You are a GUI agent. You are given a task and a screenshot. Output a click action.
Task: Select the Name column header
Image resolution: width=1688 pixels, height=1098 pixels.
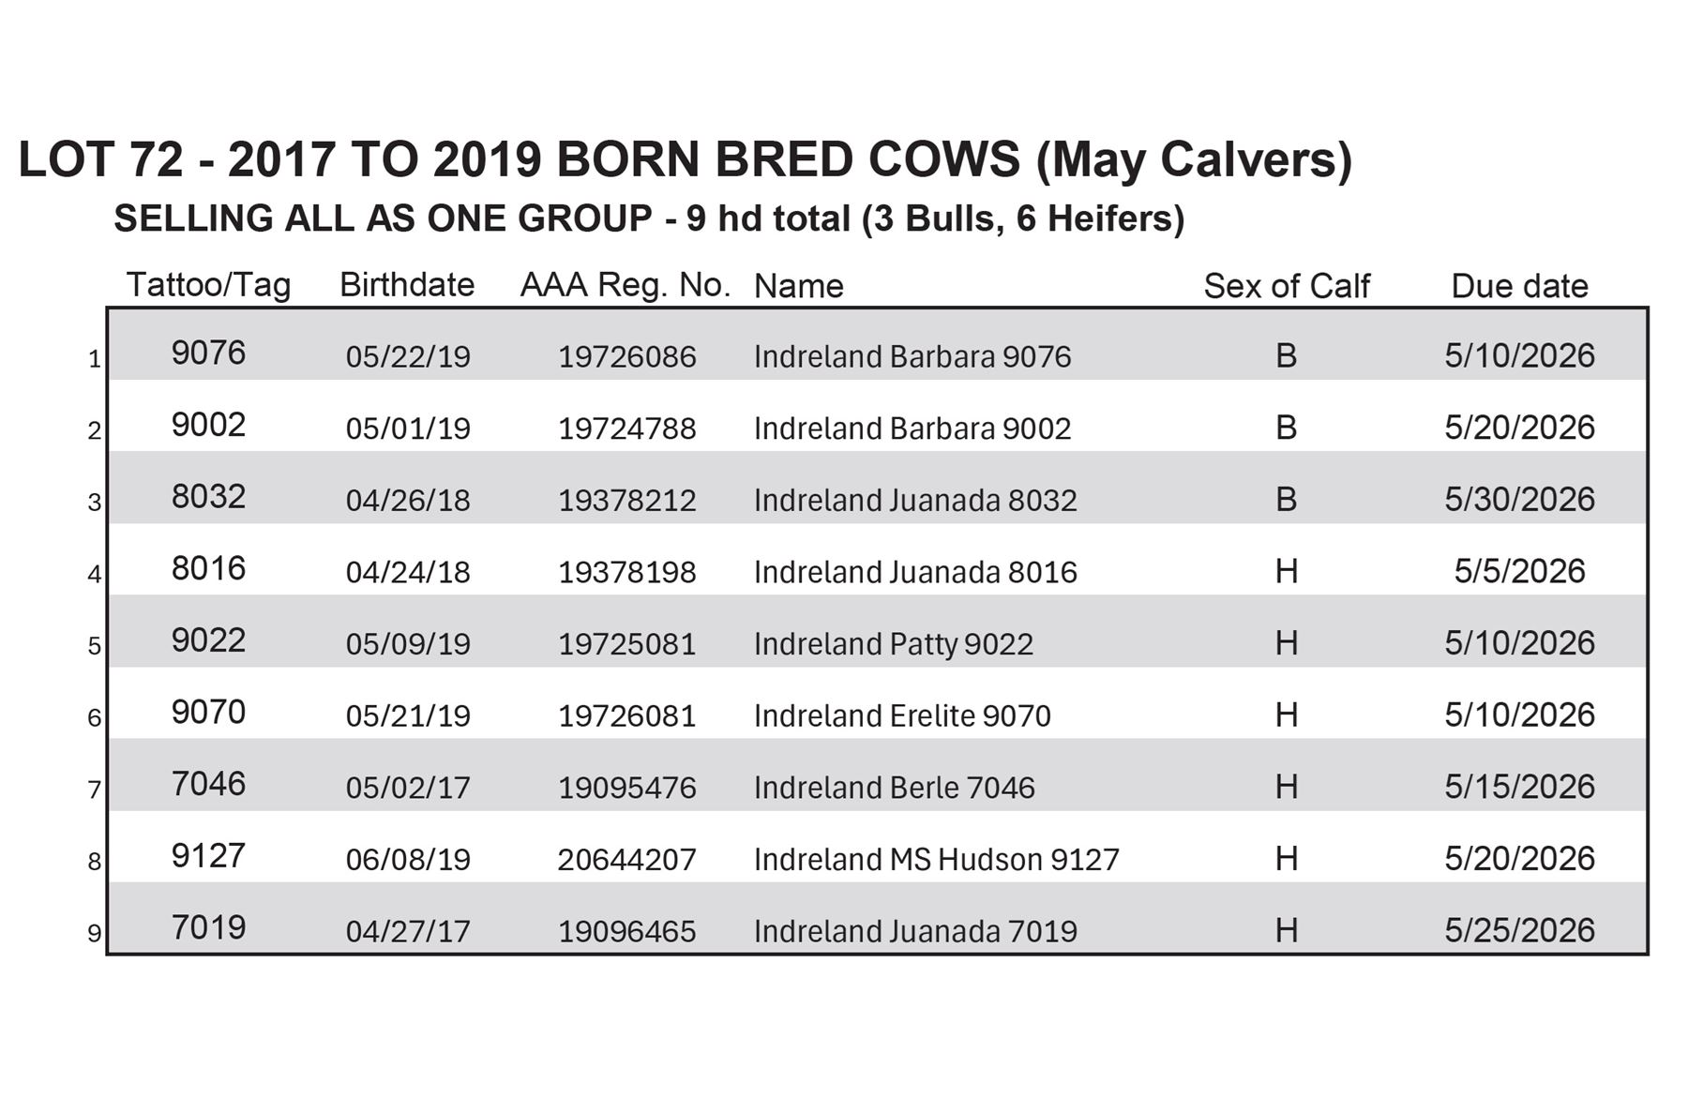coord(798,286)
